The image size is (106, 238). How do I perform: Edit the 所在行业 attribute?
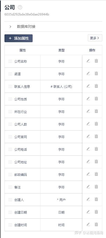tap(88, 111)
